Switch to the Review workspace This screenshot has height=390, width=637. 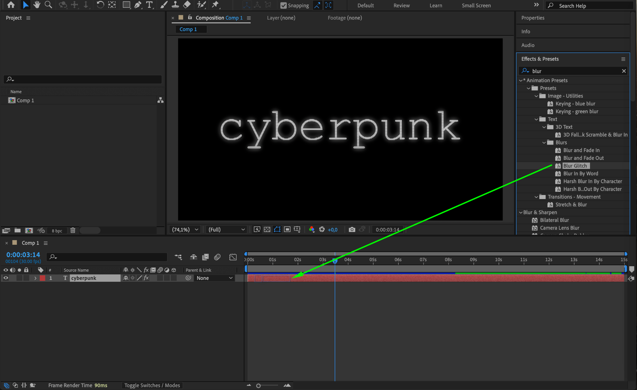pos(401,5)
